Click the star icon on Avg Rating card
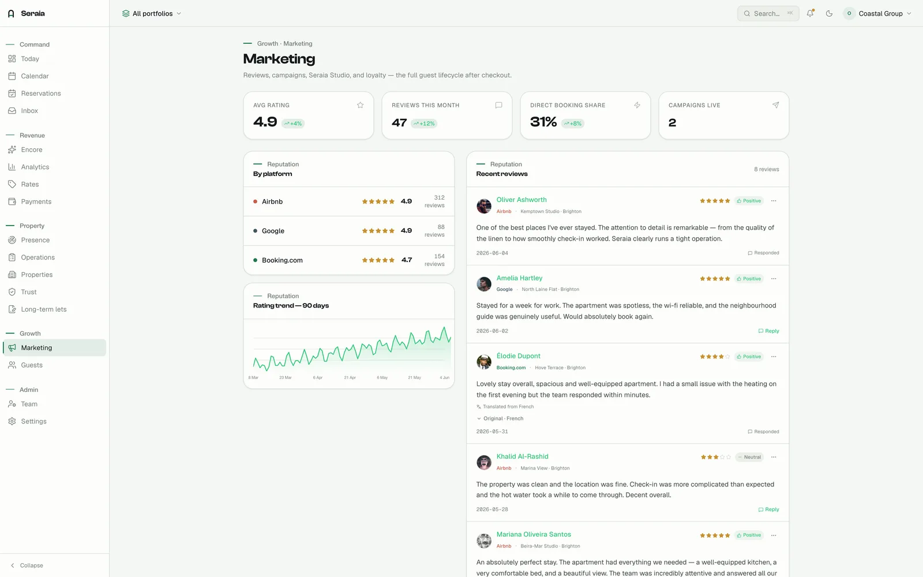 (x=360, y=105)
